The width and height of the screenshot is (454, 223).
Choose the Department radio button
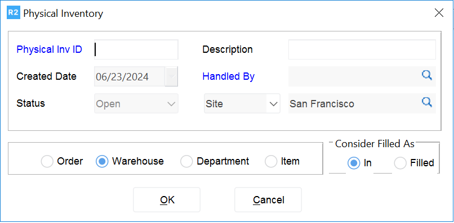(x=186, y=161)
